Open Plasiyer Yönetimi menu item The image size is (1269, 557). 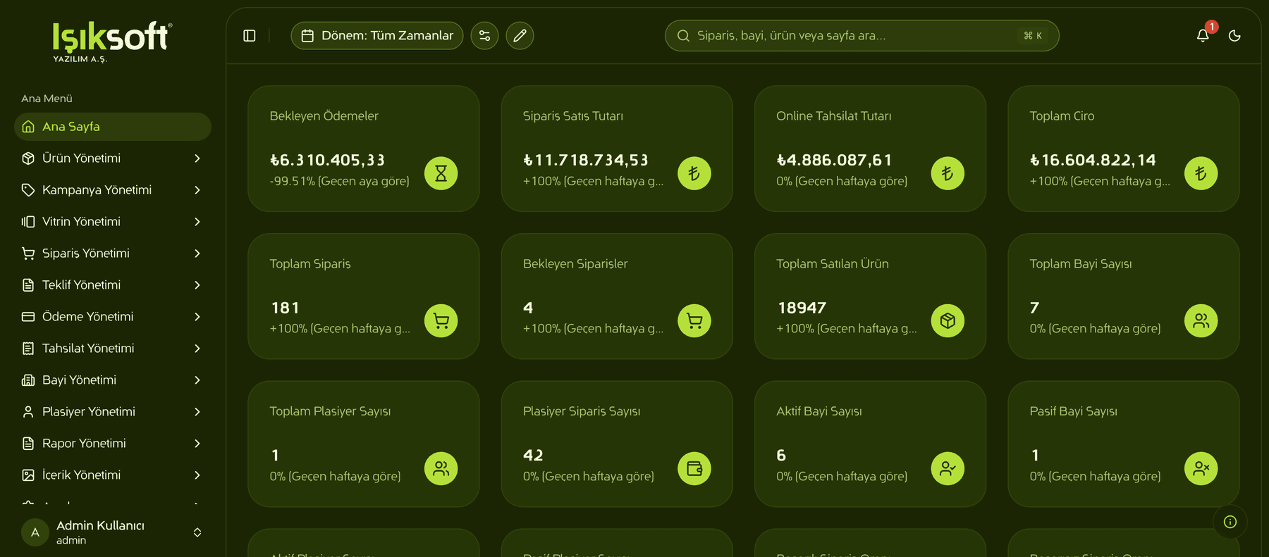[x=113, y=412]
